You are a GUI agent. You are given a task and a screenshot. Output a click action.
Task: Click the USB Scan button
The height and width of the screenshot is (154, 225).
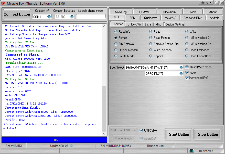[131, 130]
